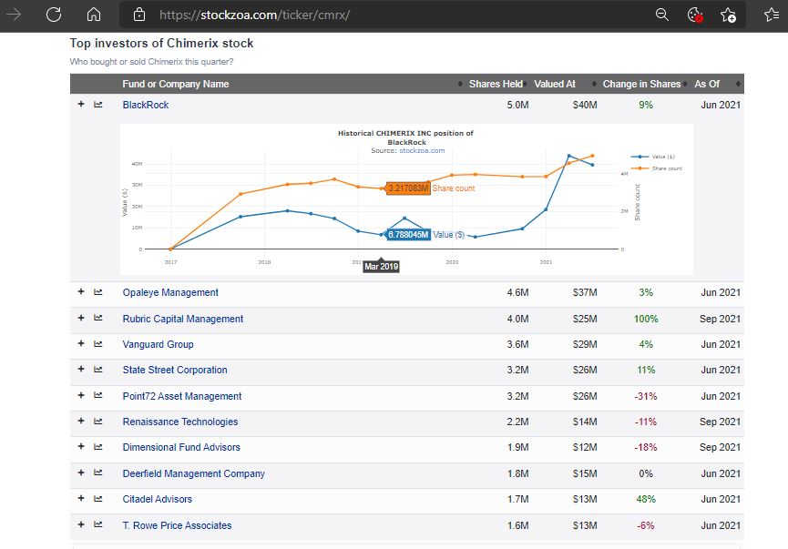Click Citadel Advisors' 48% change value
Image resolution: width=788 pixels, height=549 pixels.
(x=646, y=499)
